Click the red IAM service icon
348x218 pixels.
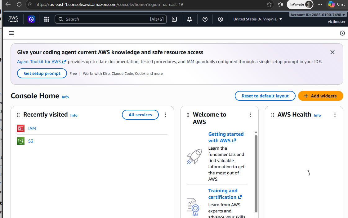tap(21, 128)
